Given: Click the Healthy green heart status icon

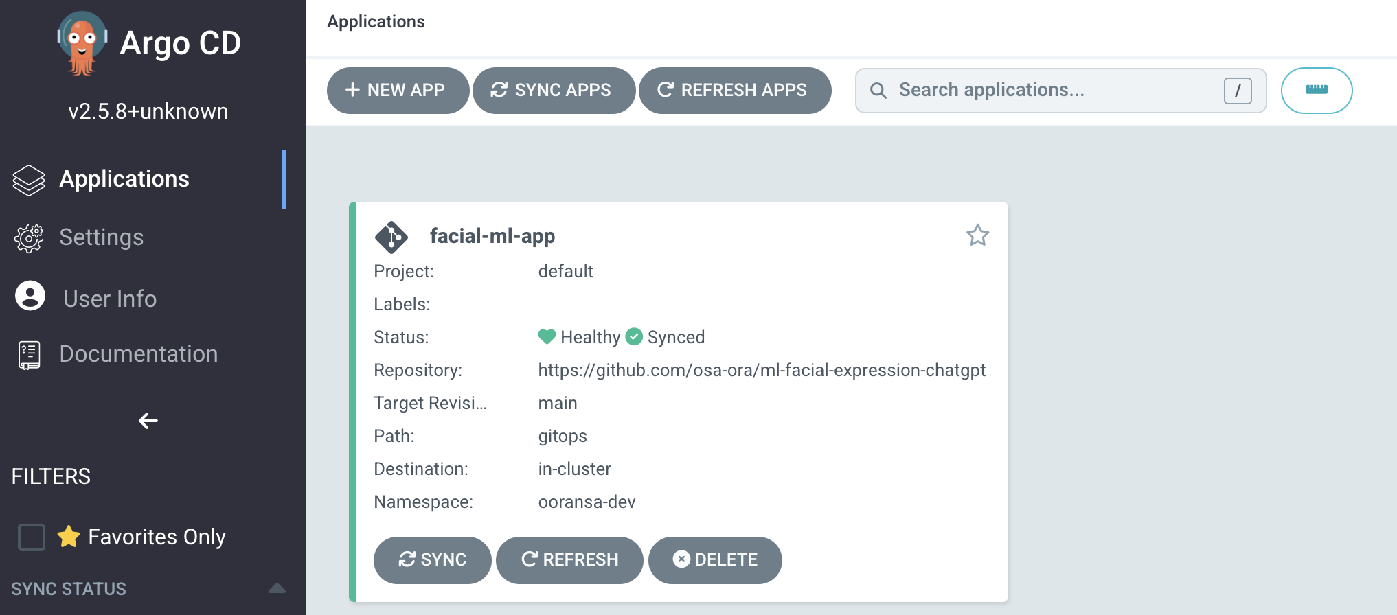Looking at the screenshot, I should (546, 336).
